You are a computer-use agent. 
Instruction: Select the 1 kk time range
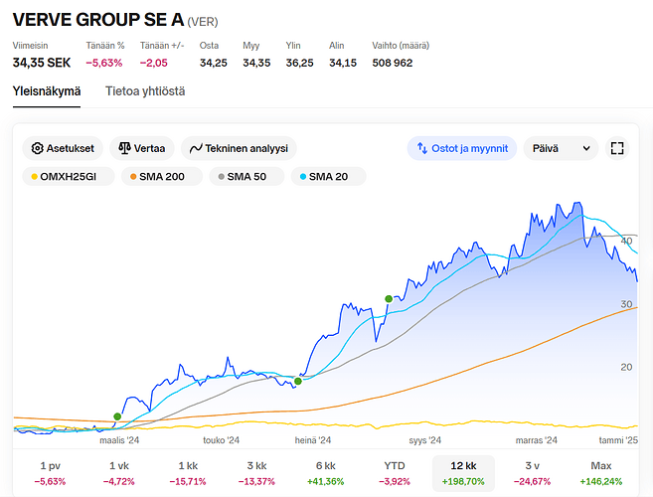coord(188,473)
